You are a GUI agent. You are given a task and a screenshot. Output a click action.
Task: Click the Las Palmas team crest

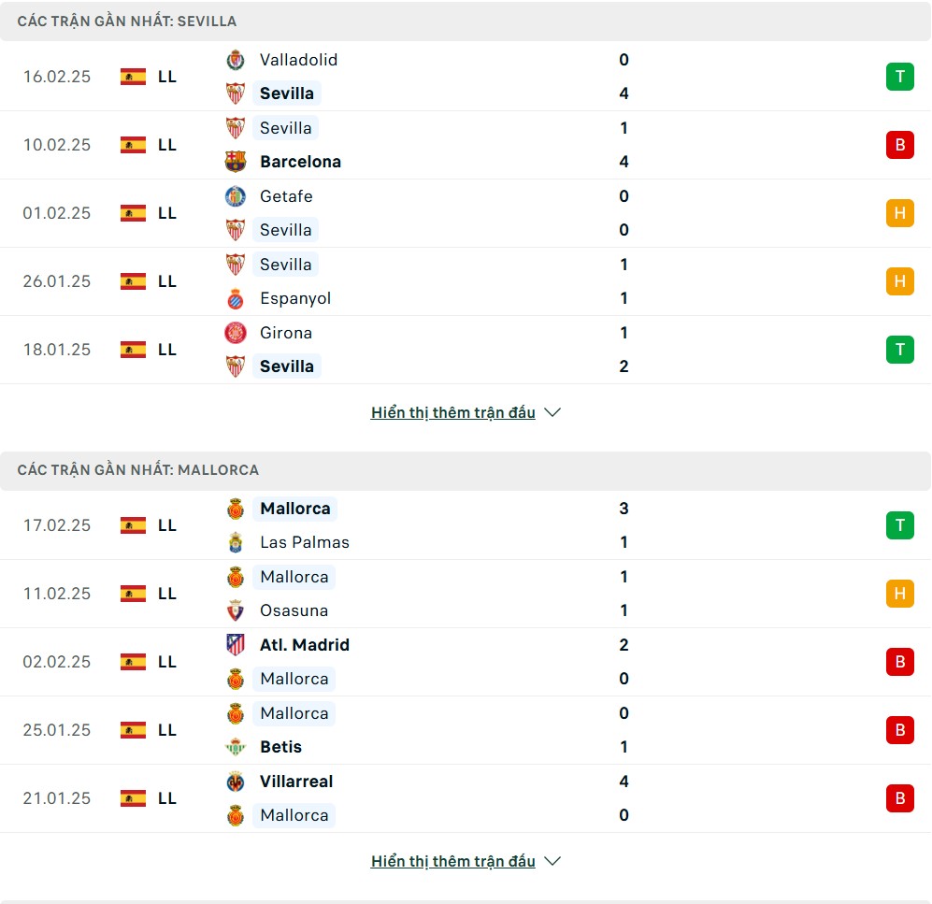pyautogui.click(x=236, y=542)
